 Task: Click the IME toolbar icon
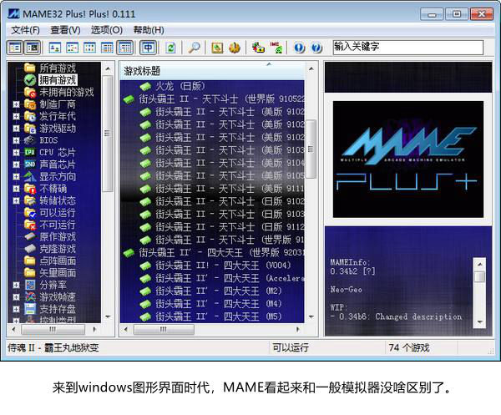click(276, 48)
